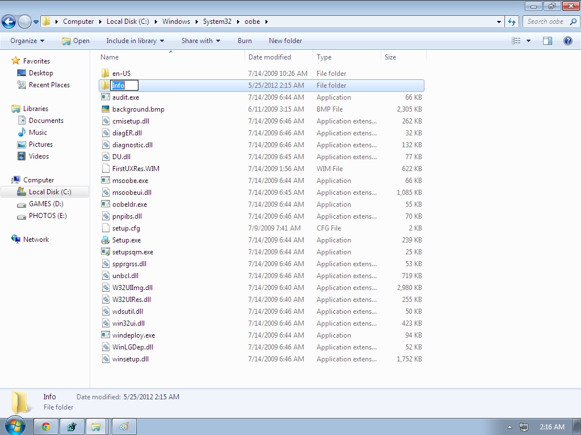
Task: Select diagER.dll file icon
Action: pyautogui.click(x=105, y=133)
